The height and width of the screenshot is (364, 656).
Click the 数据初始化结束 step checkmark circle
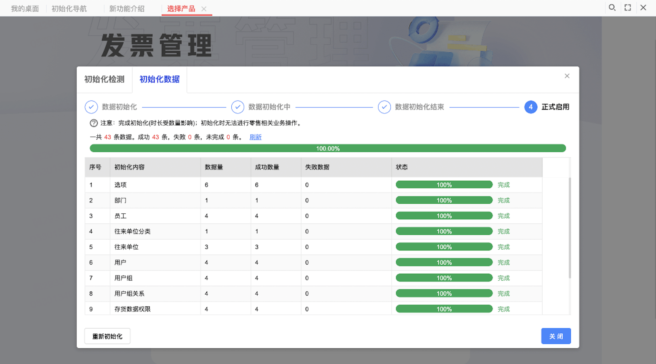(384, 107)
